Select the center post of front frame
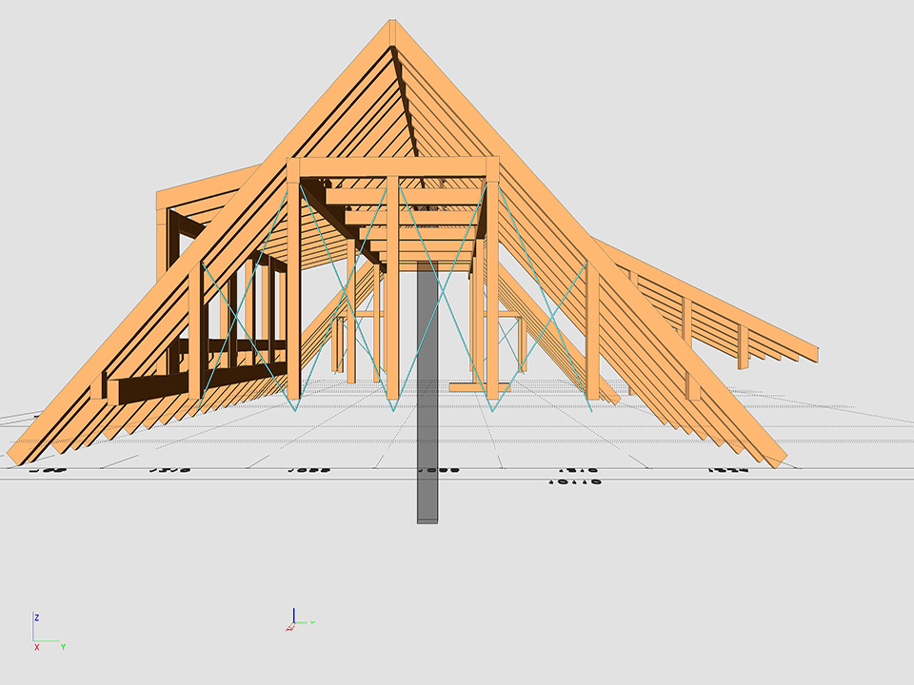914x685 pixels. tap(392, 295)
